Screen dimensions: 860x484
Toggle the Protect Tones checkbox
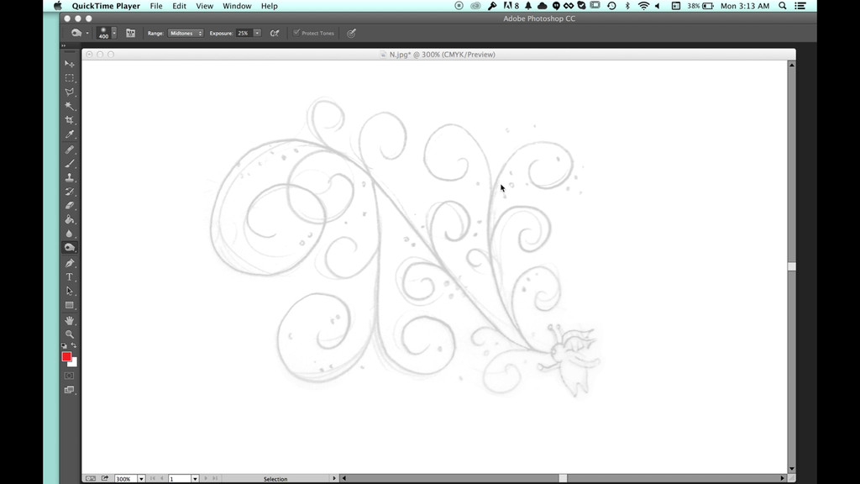(x=296, y=33)
